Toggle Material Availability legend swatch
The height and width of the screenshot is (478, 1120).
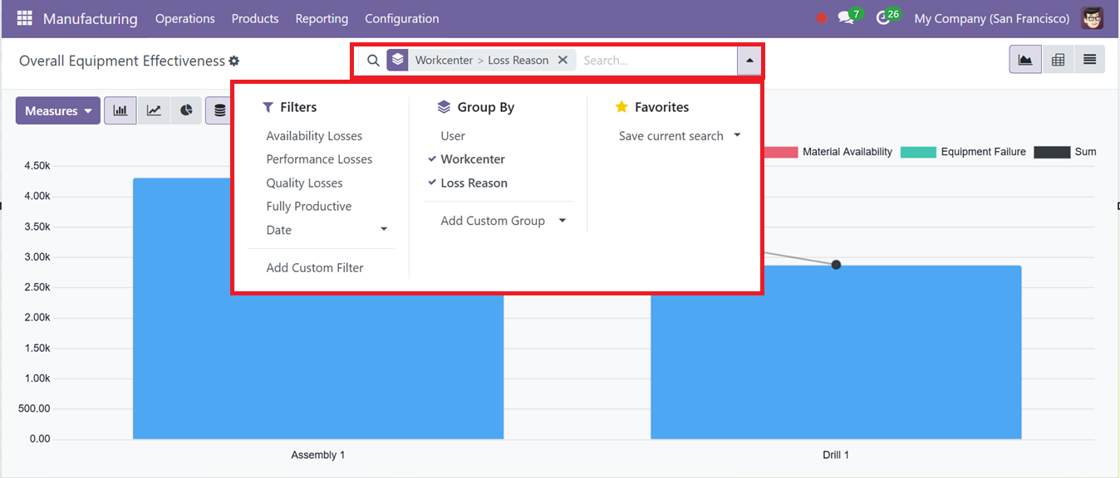click(779, 152)
